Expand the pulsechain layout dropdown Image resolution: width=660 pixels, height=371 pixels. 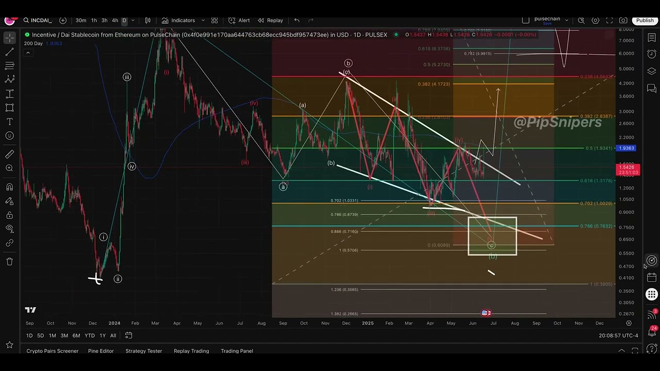(x=567, y=21)
